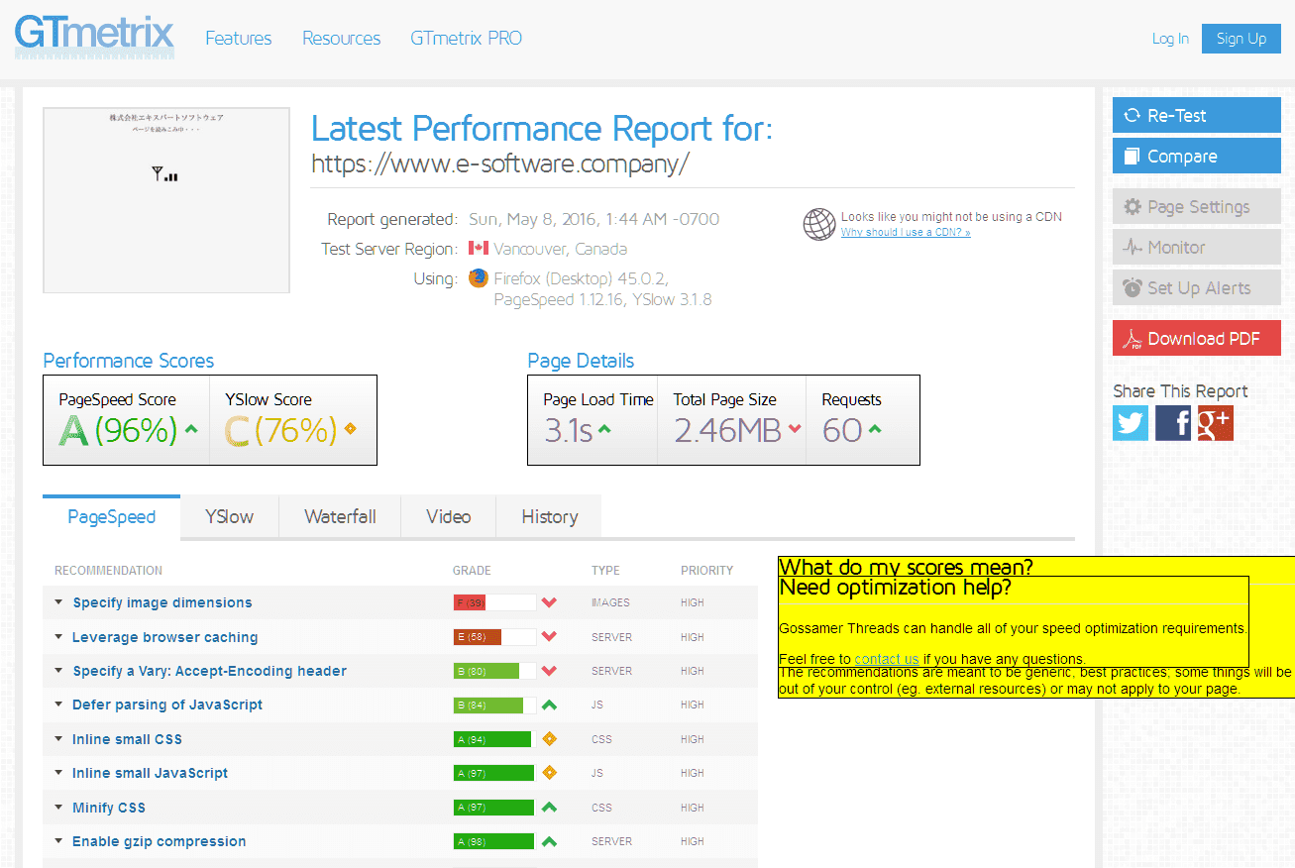The height and width of the screenshot is (868, 1295).
Task: Click red down arrow for Leverage browser caching
Action: coord(549,637)
